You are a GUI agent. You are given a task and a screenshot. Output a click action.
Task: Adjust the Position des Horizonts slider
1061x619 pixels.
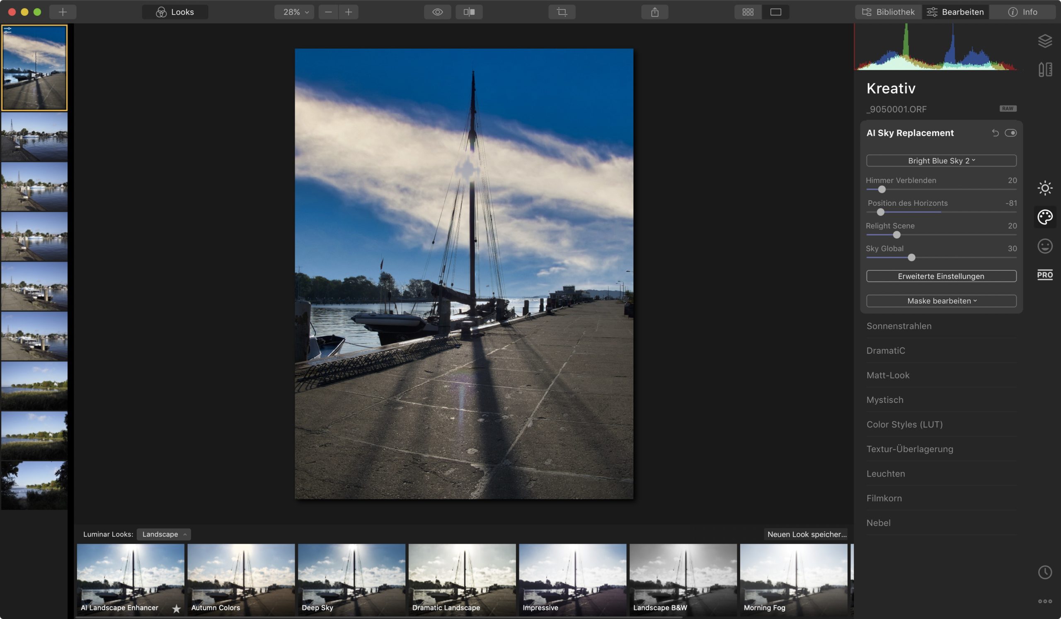click(880, 212)
